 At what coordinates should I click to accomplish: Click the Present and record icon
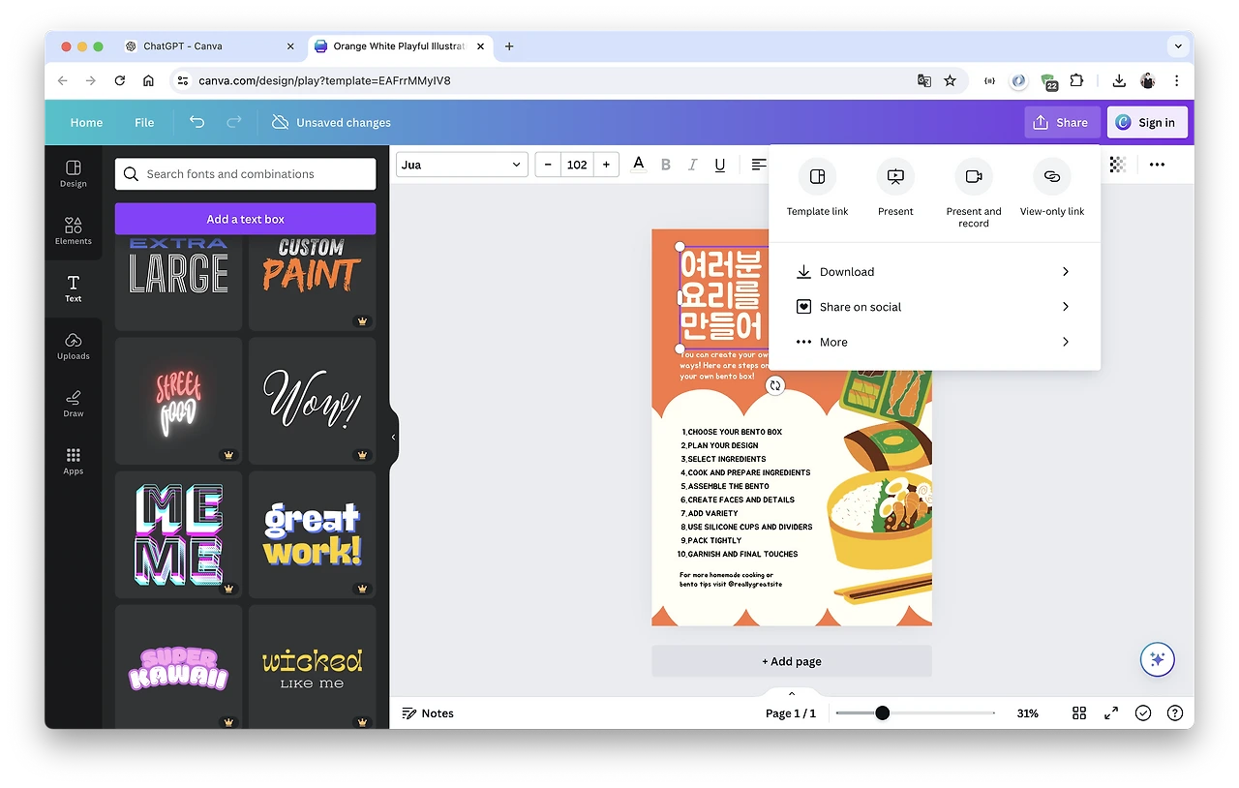974,176
